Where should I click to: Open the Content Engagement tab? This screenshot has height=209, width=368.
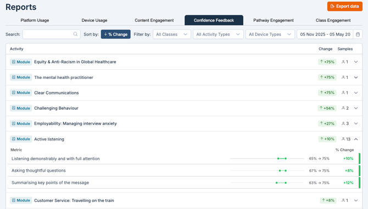154,20
